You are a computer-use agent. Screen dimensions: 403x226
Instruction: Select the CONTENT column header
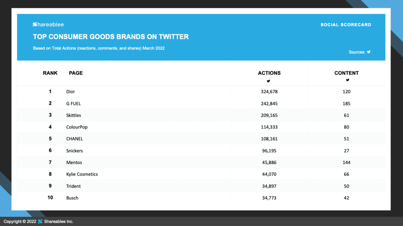pos(346,73)
